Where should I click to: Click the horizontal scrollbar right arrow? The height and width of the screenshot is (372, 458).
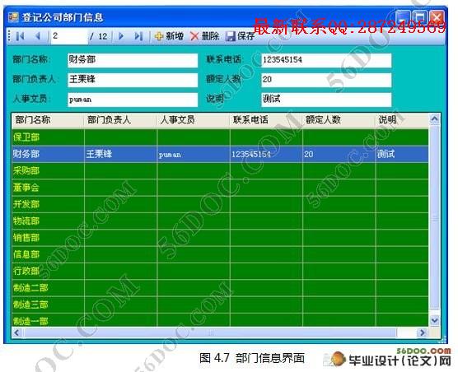423,332
